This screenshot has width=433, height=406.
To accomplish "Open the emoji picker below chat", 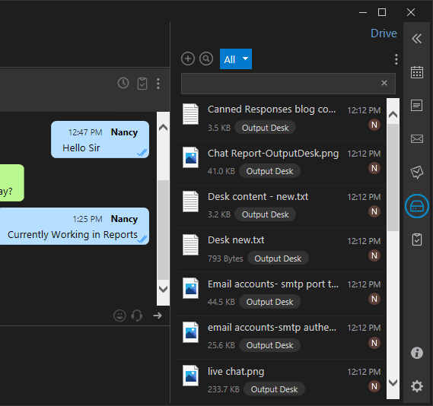I will [x=119, y=316].
